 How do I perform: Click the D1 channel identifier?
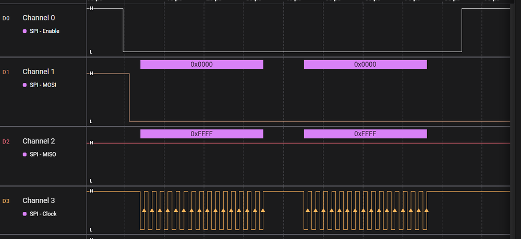(6, 72)
